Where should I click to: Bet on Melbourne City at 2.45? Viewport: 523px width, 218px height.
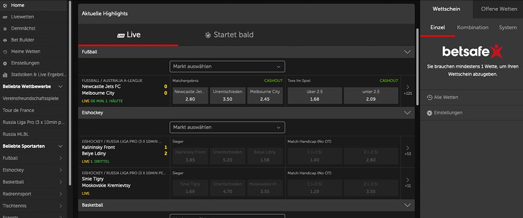tap(265, 95)
